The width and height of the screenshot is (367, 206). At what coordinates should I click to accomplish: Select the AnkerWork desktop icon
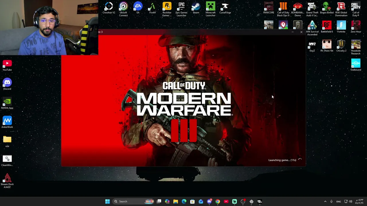point(7,122)
